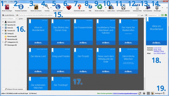Click the Bücher hinzufügen icon

[x=7, y=7]
